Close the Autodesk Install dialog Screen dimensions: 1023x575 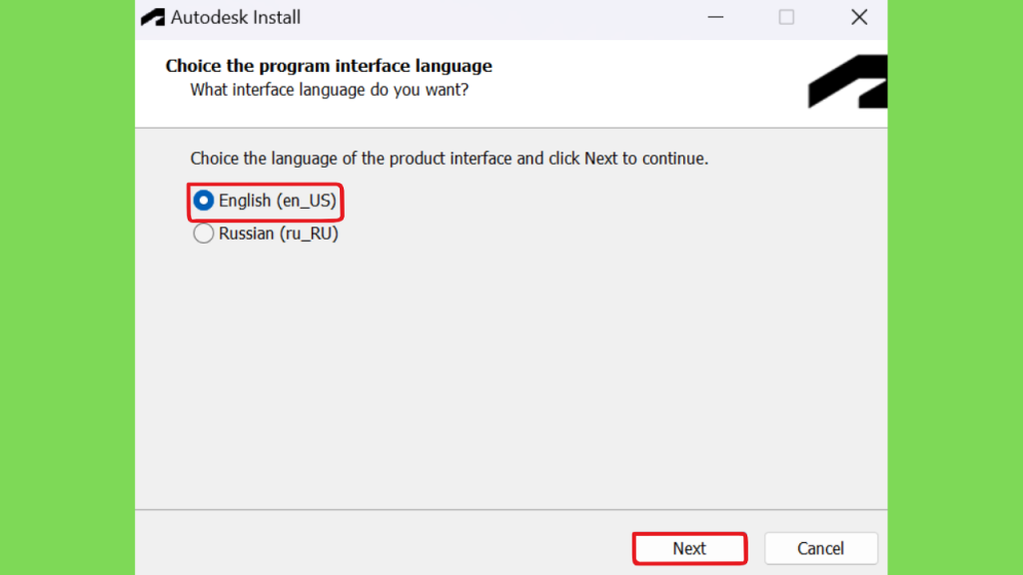point(859,18)
